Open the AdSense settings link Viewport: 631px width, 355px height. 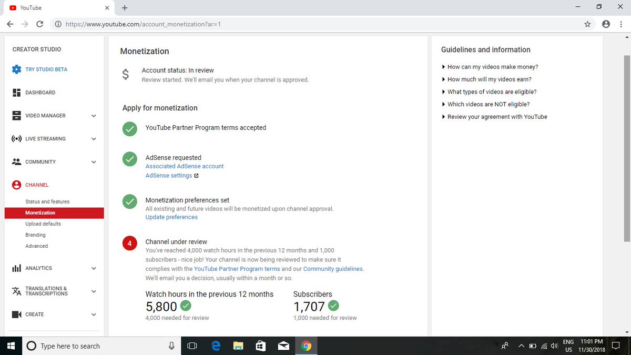(x=169, y=176)
